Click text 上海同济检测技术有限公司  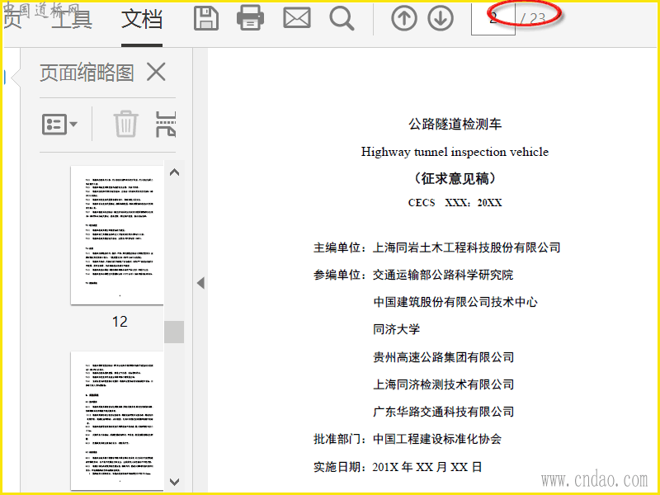[443, 384]
